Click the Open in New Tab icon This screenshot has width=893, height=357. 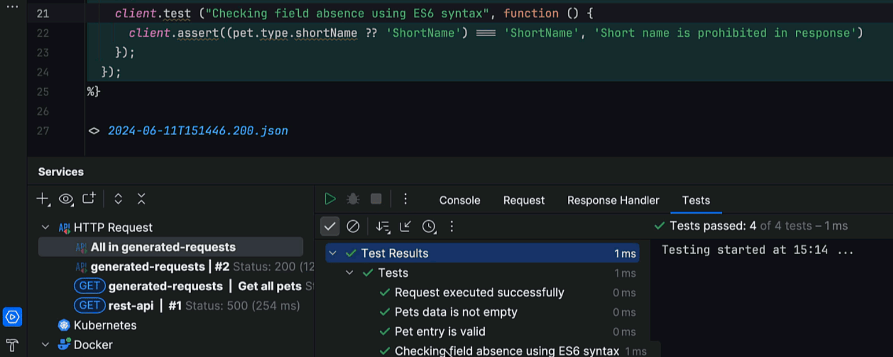pyautogui.click(x=89, y=199)
